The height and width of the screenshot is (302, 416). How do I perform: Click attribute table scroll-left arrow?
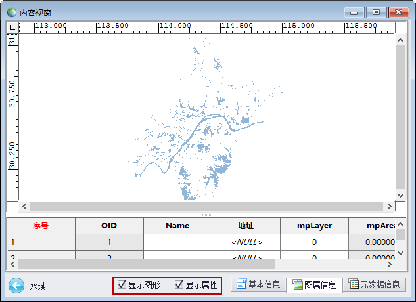point(12,264)
